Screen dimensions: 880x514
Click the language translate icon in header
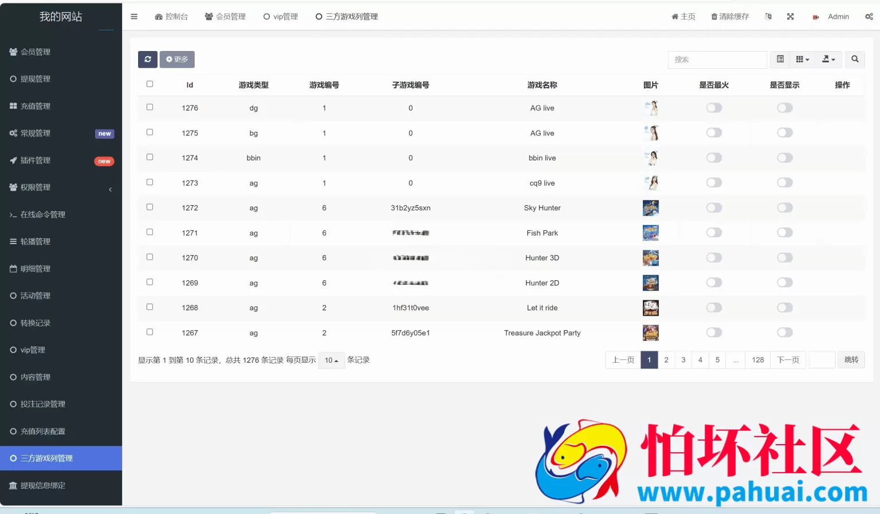[768, 17]
